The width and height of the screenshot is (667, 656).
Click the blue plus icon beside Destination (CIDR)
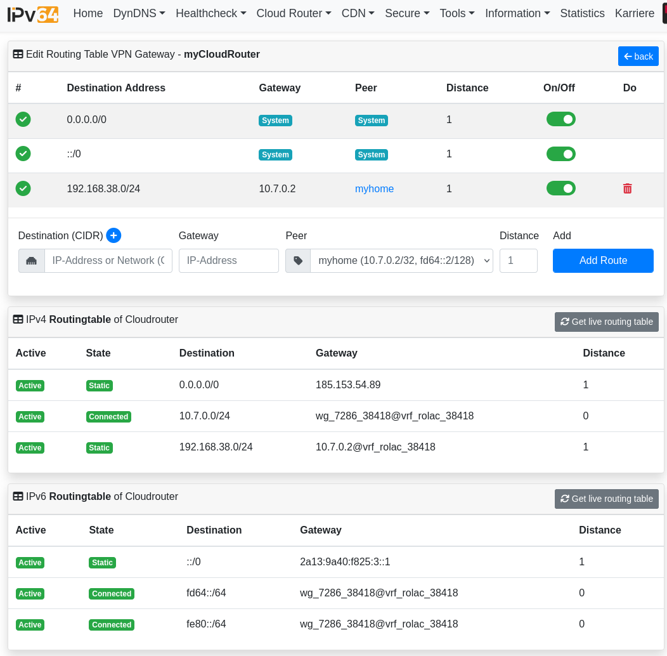pos(113,235)
